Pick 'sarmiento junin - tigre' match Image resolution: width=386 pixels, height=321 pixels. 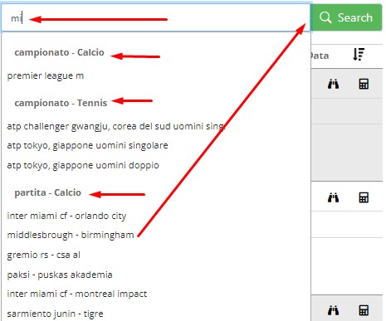coord(55,314)
